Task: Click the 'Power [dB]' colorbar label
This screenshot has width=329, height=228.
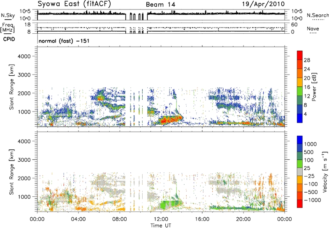Action: [x=314, y=87]
